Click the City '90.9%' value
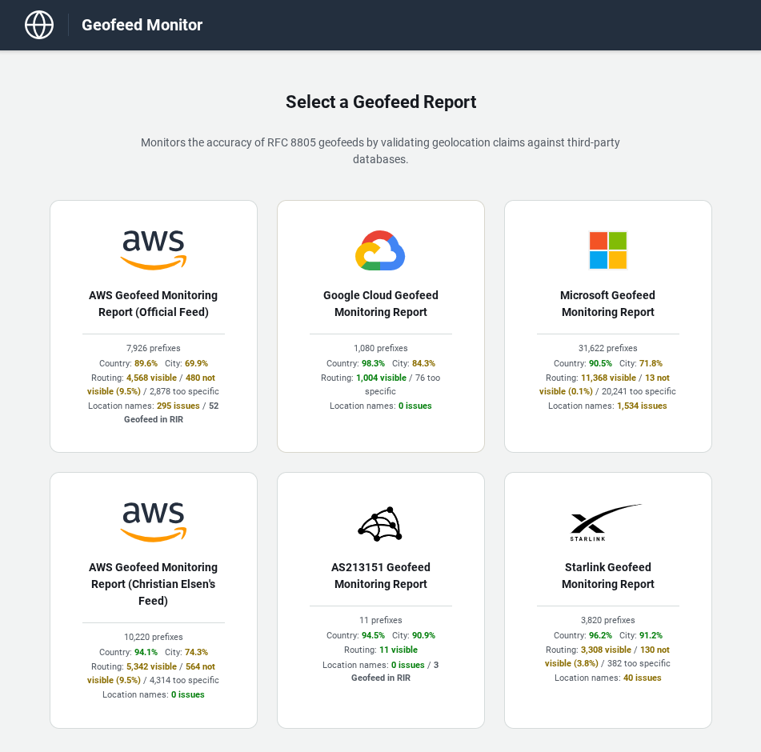 (423, 635)
